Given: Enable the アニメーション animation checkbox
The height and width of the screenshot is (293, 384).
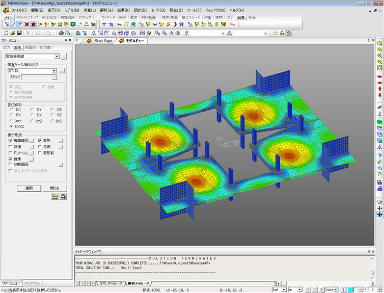Looking at the screenshot, I should coord(10,153).
